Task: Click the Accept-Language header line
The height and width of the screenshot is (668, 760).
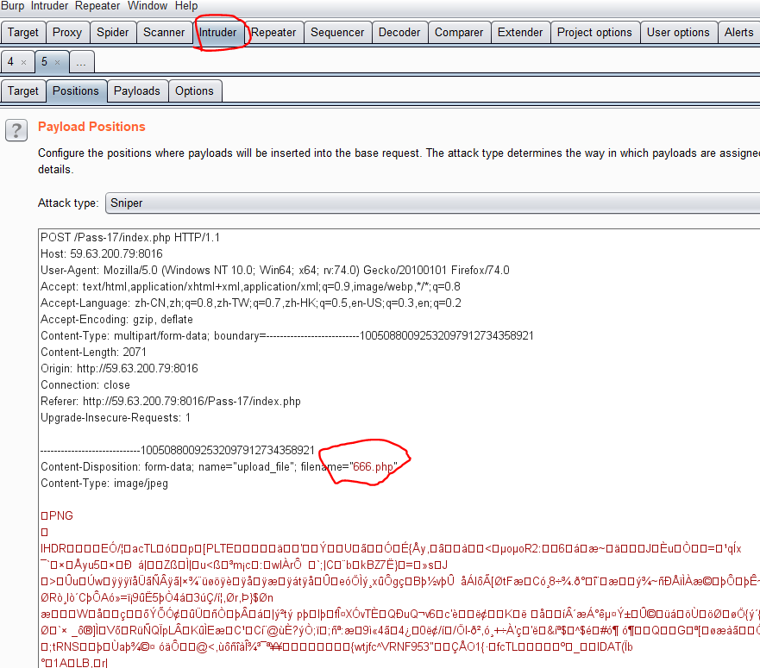Action: tap(251, 303)
